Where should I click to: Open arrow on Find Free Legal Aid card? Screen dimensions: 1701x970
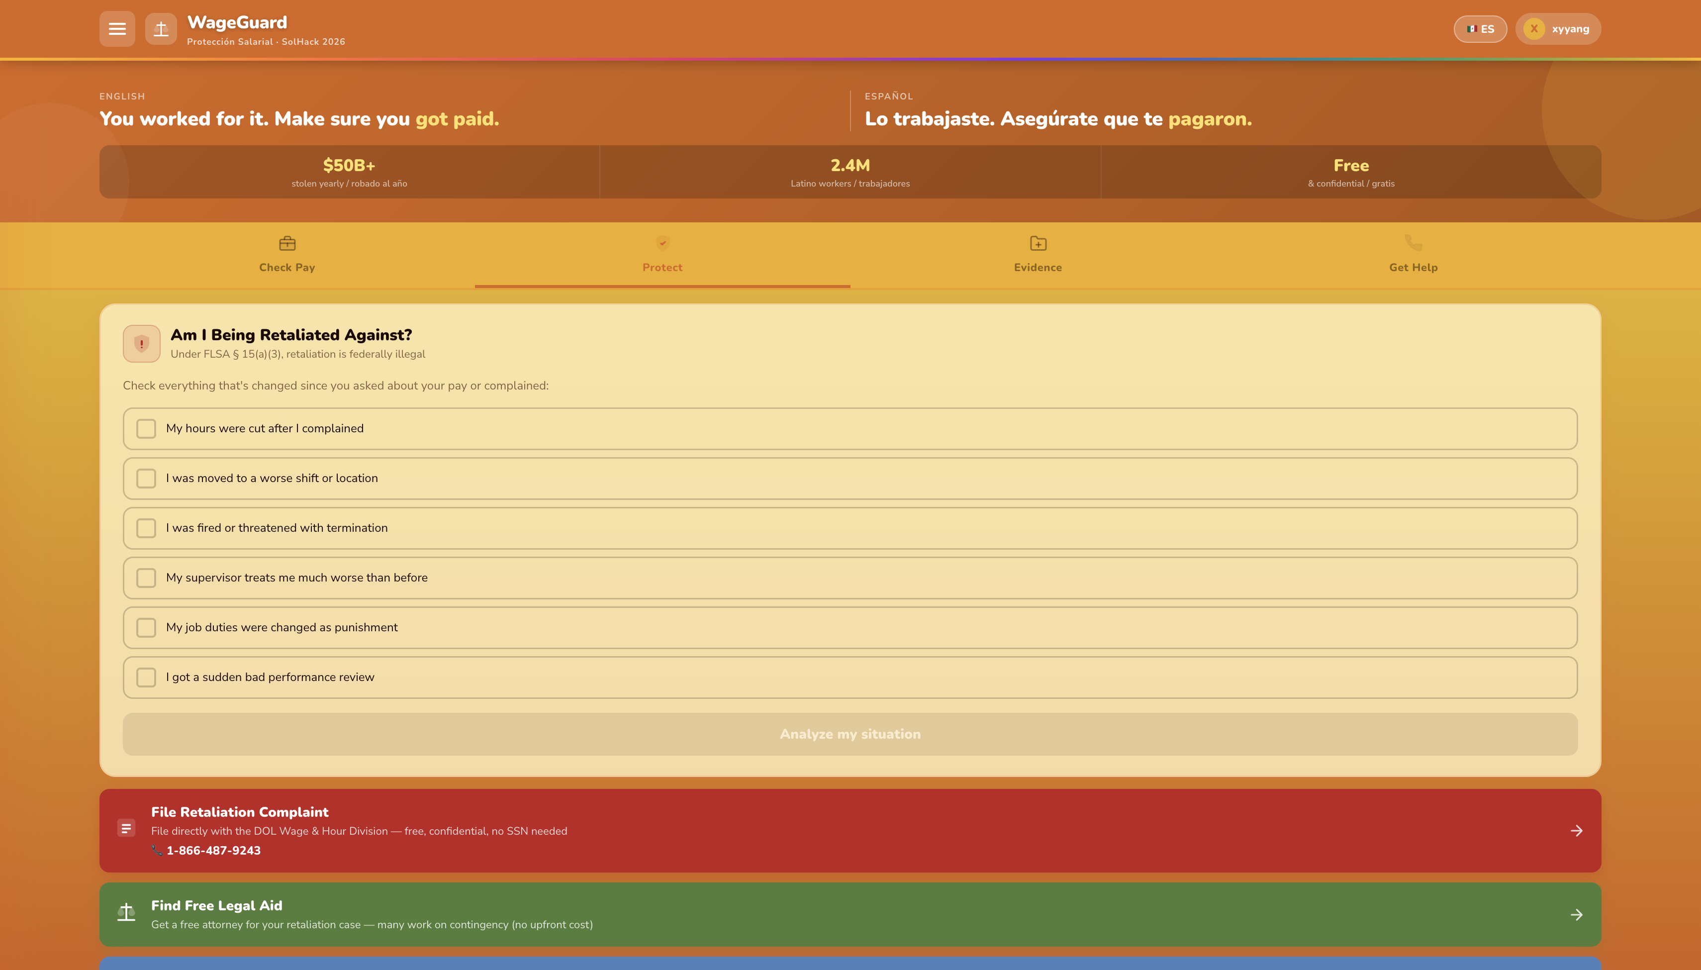tap(1576, 915)
